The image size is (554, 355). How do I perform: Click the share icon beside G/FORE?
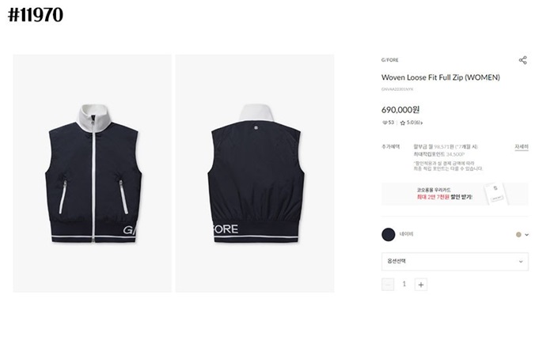pos(523,60)
